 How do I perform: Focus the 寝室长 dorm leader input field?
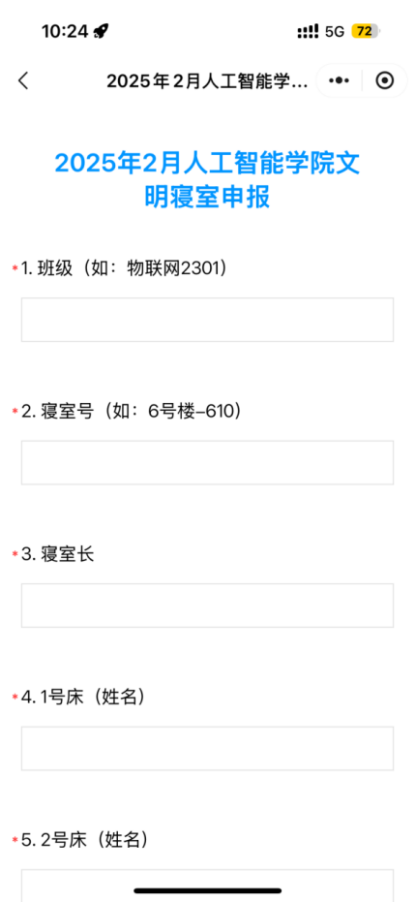(207, 606)
